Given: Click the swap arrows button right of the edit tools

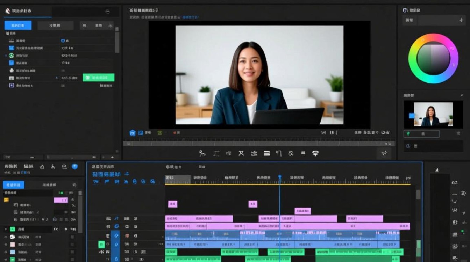Looking at the screenshot, I should click(x=384, y=153).
